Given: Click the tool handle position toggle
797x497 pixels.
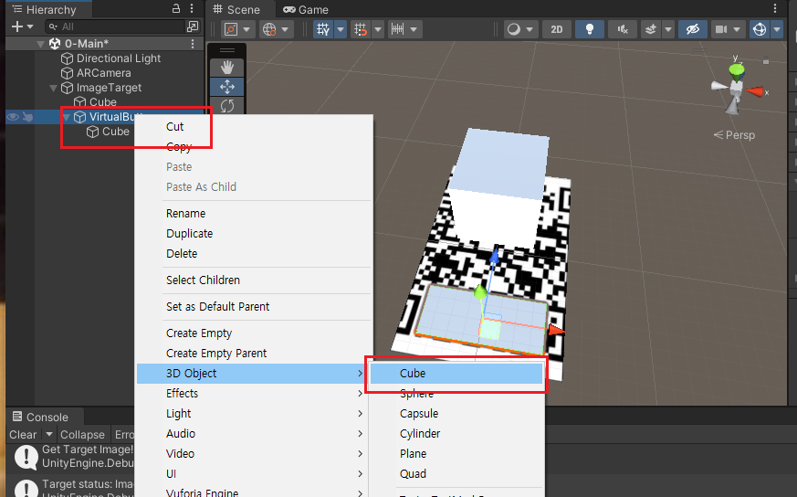Looking at the screenshot, I should [231, 29].
